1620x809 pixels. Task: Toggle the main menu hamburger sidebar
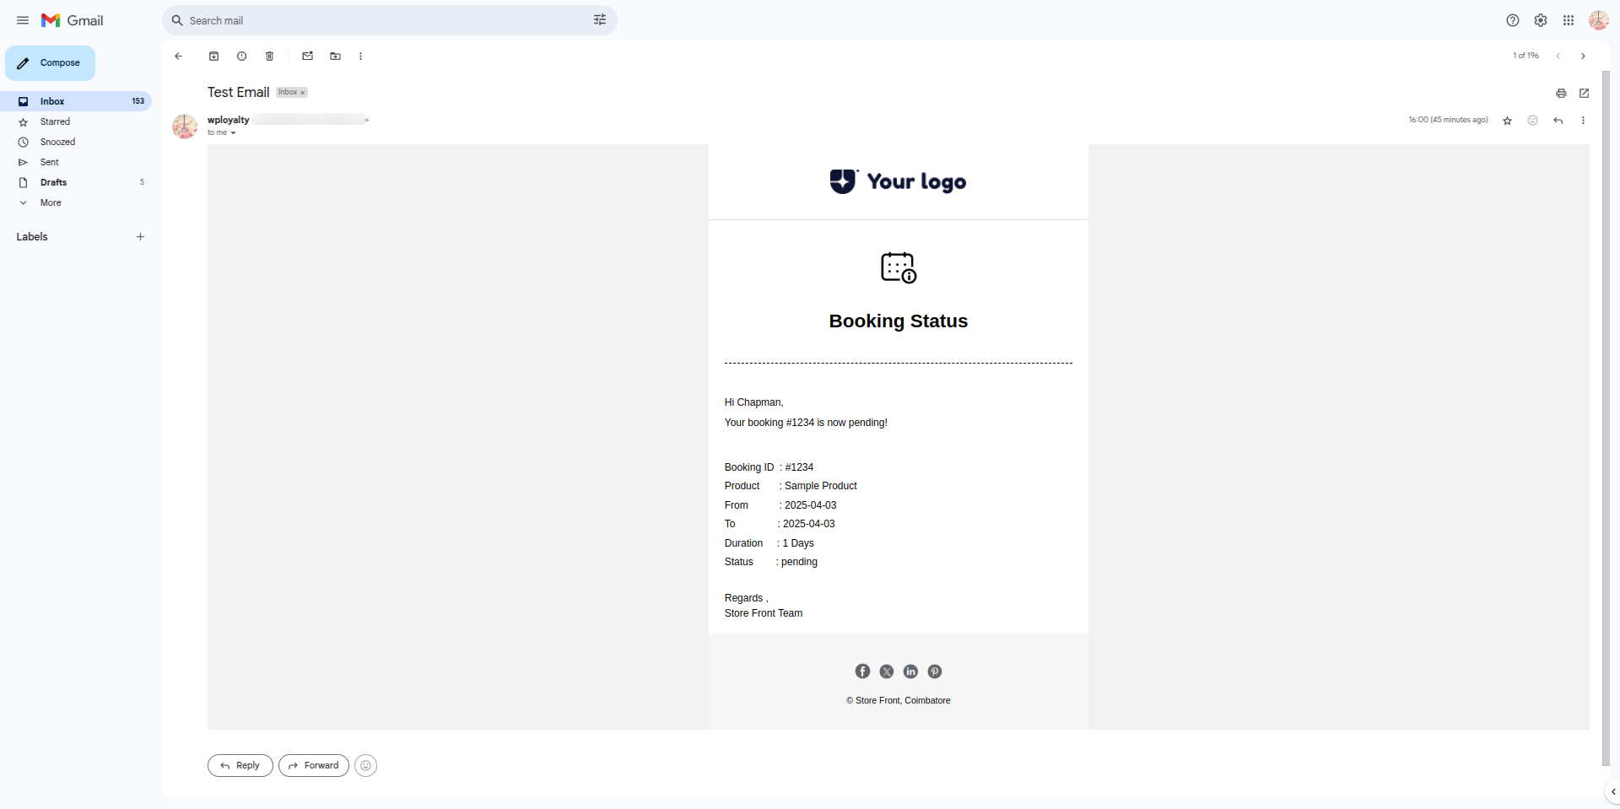click(23, 20)
